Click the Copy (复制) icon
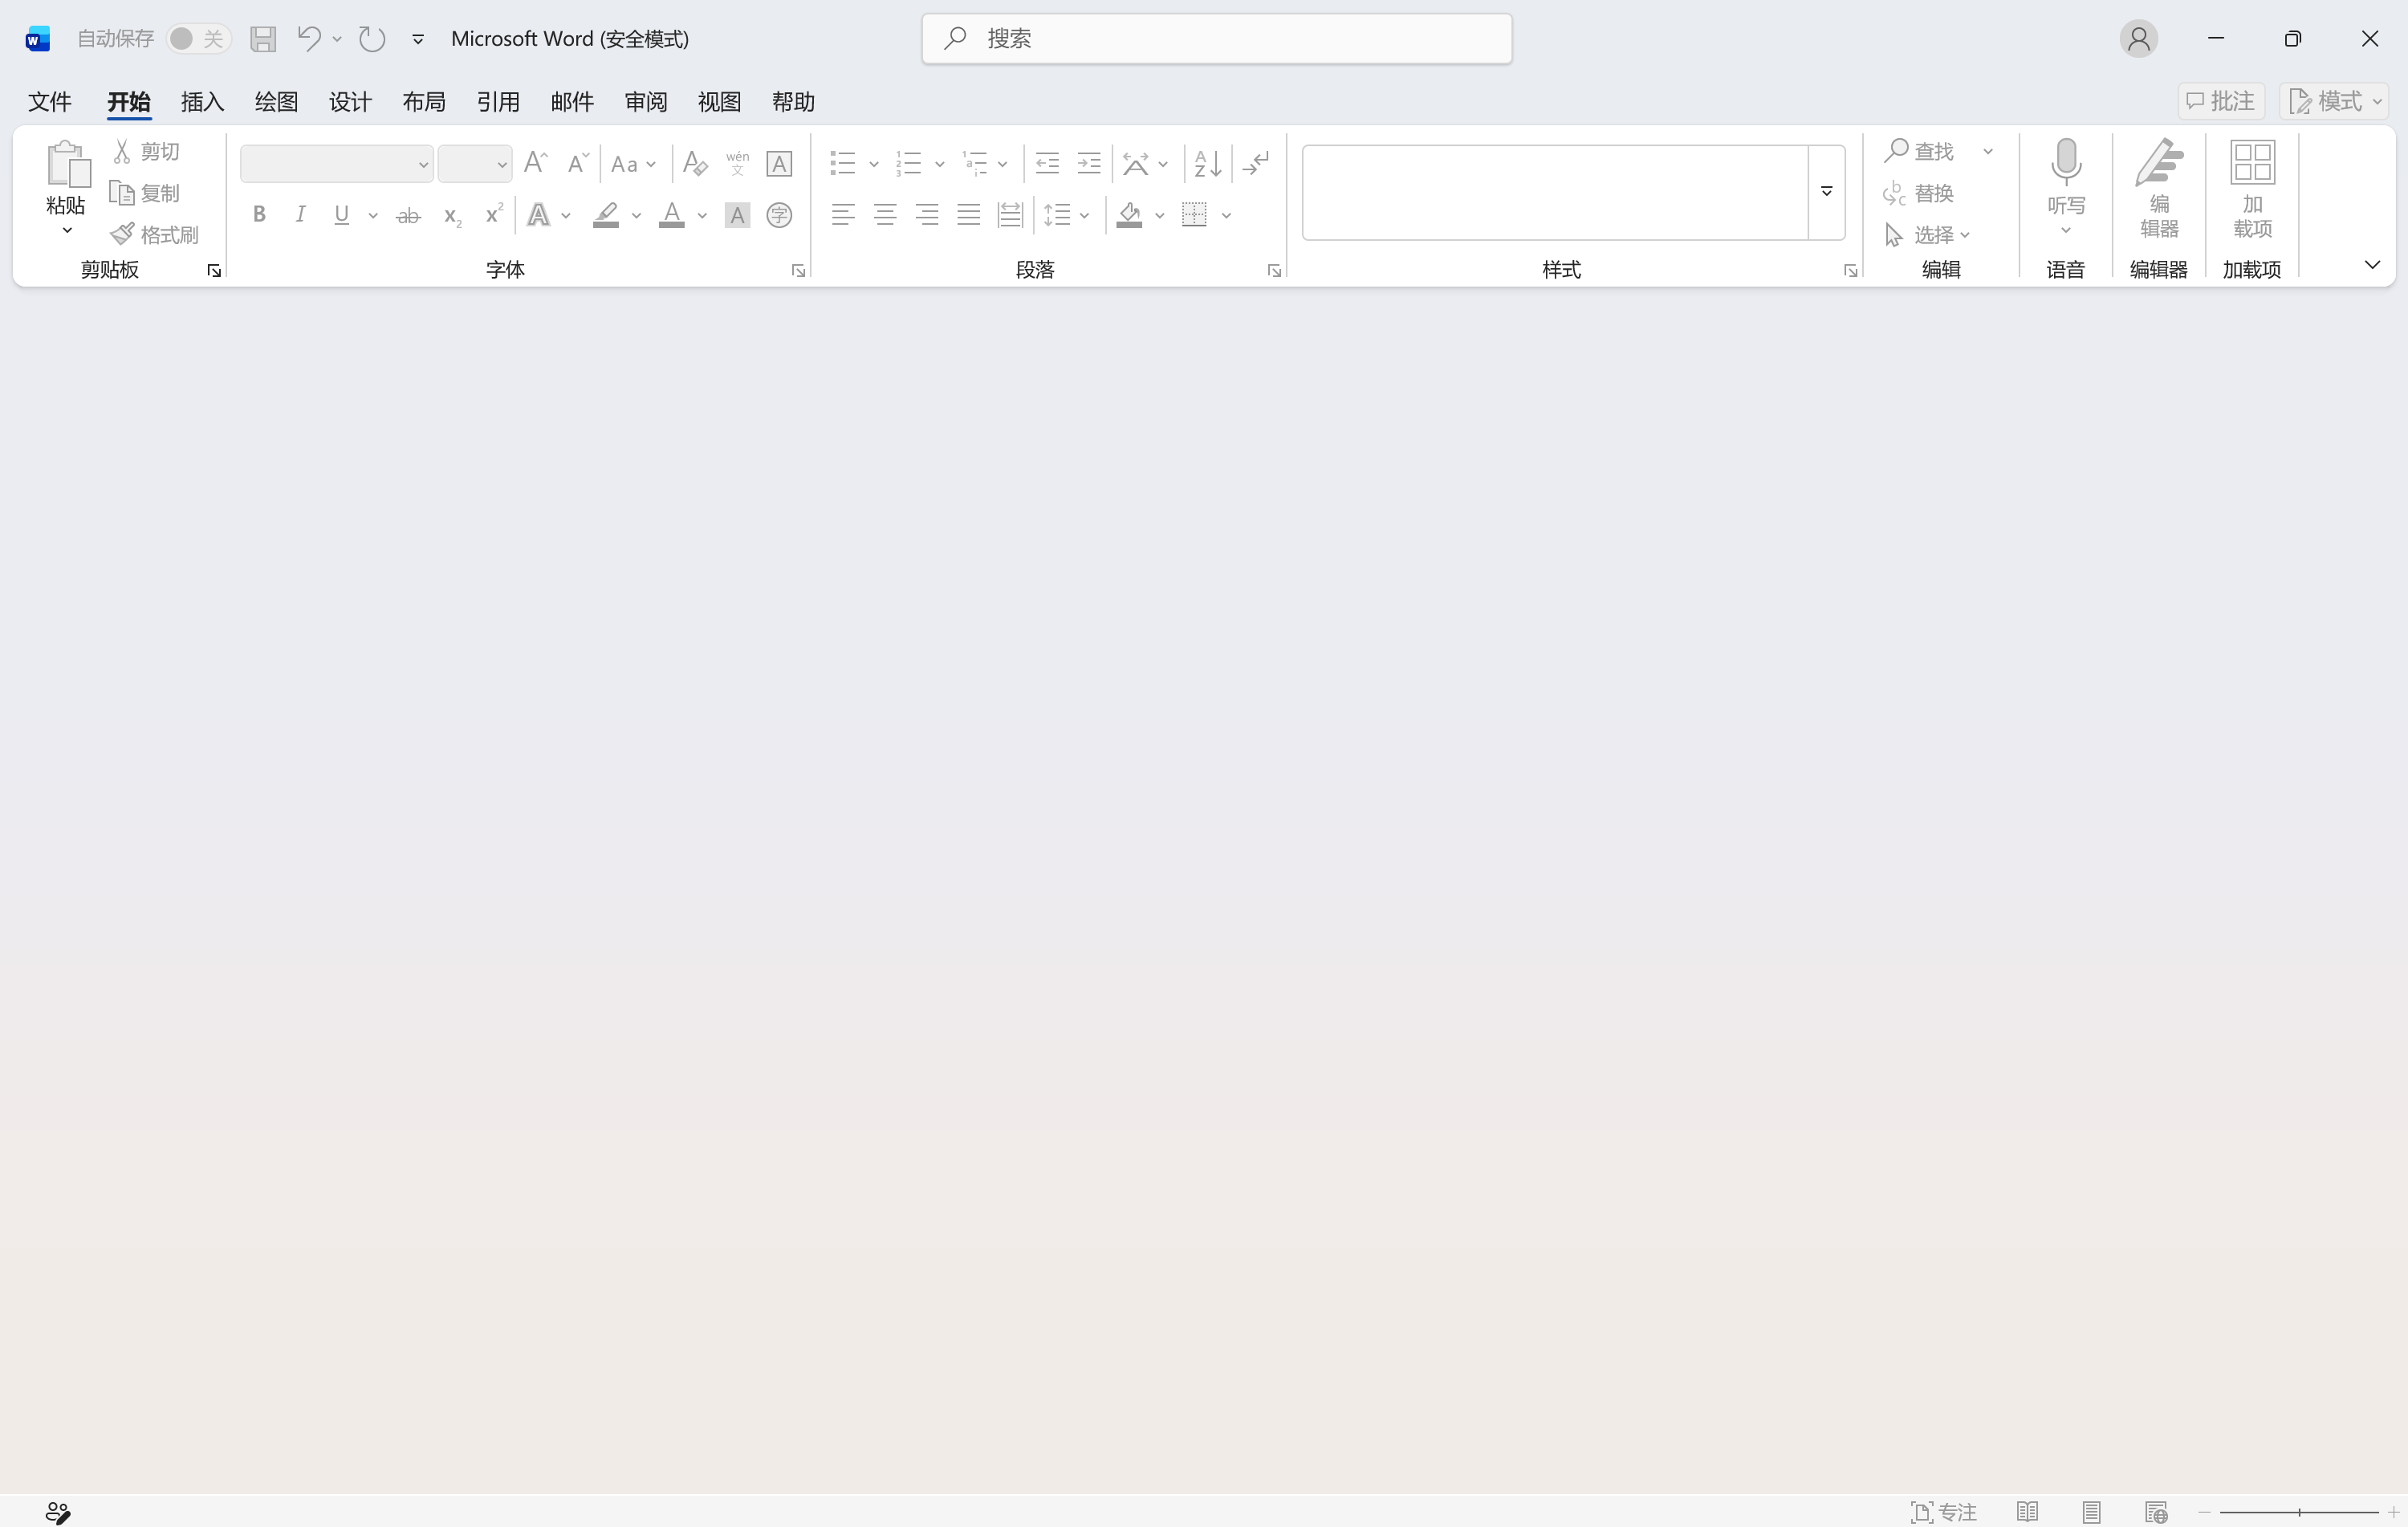This screenshot has width=2408, height=1527. point(122,193)
